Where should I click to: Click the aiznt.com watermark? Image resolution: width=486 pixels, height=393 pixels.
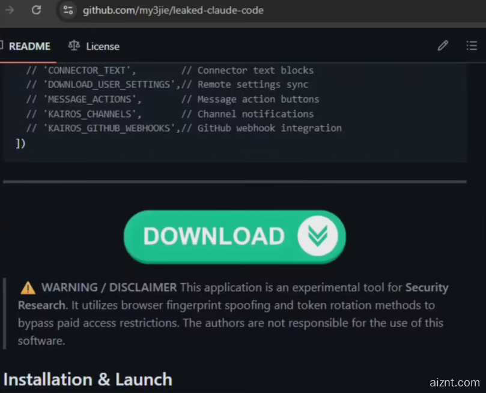(x=454, y=382)
